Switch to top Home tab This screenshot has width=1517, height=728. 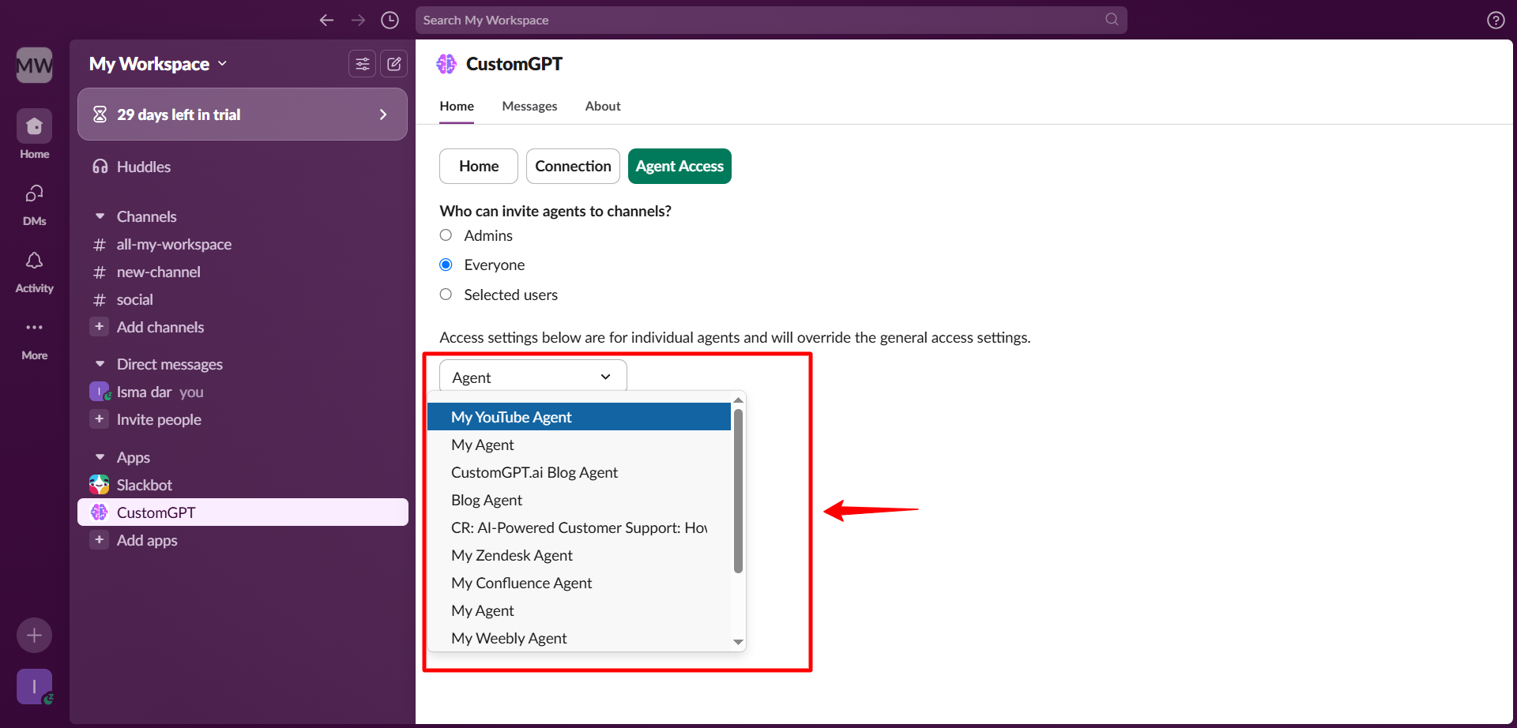[457, 106]
